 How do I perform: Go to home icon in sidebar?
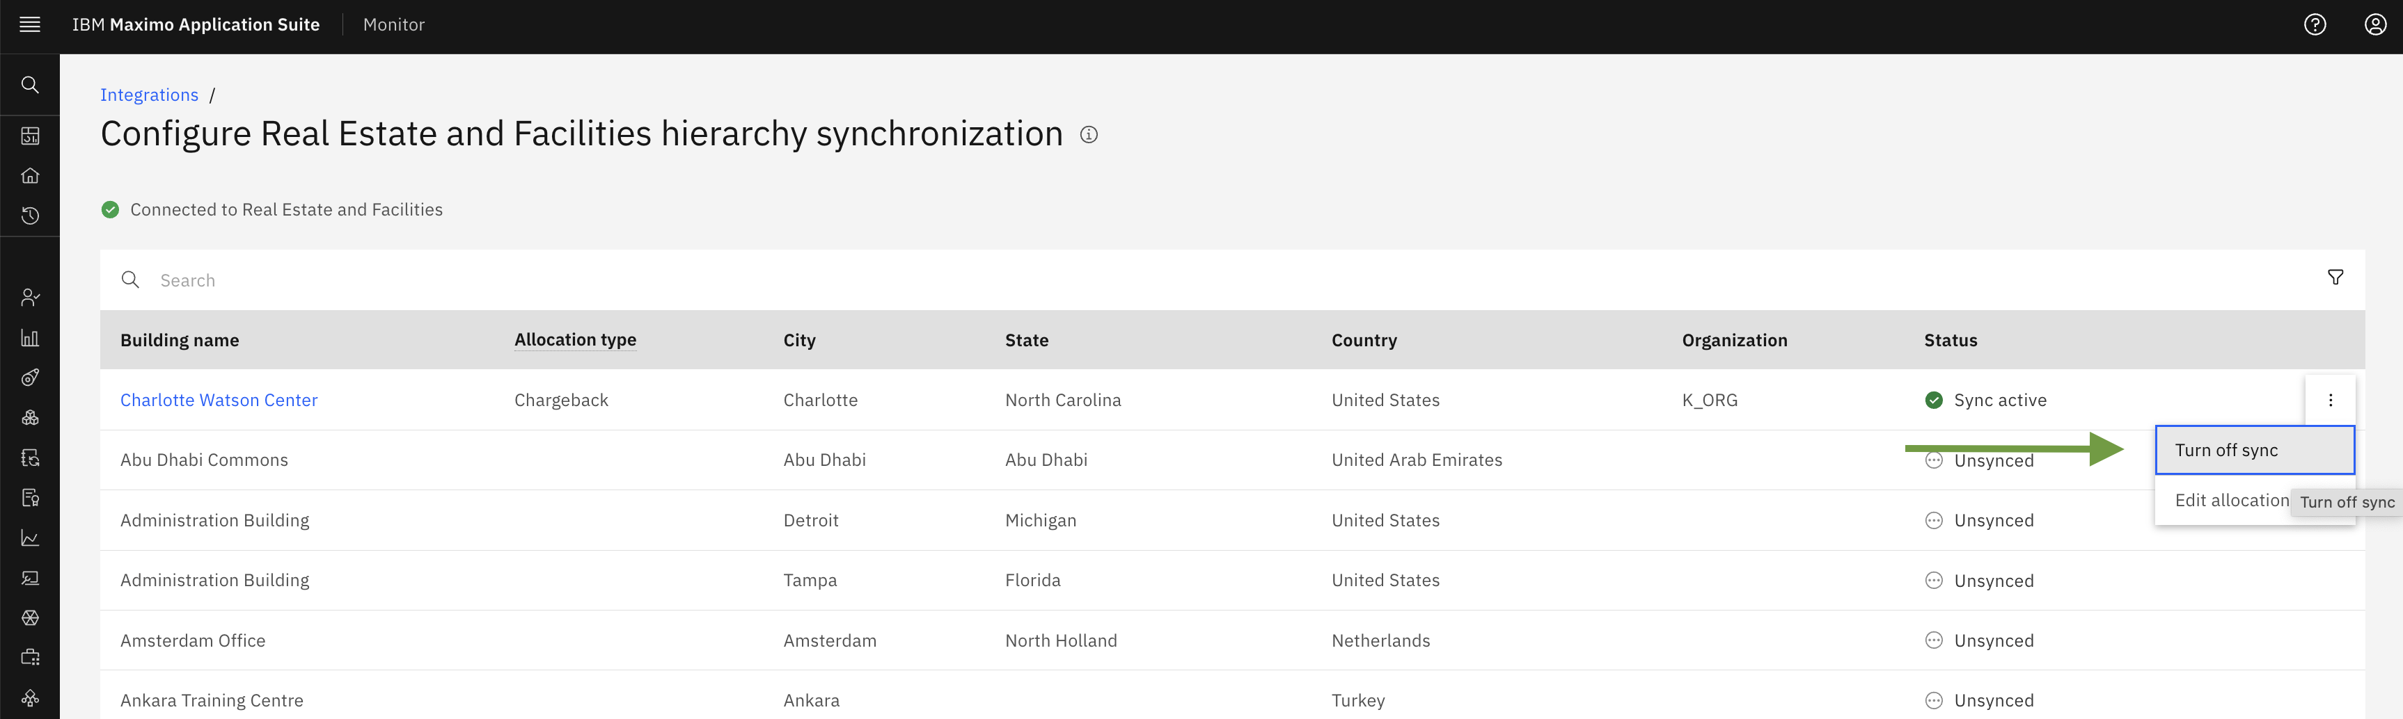pyautogui.click(x=30, y=176)
